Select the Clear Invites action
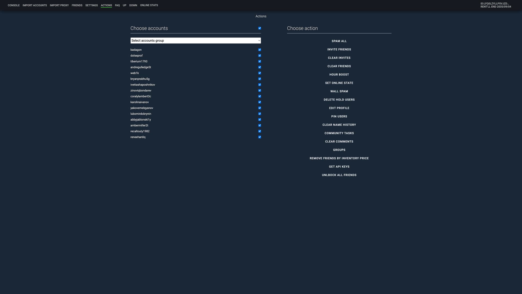The width and height of the screenshot is (522, 294). 339,58
